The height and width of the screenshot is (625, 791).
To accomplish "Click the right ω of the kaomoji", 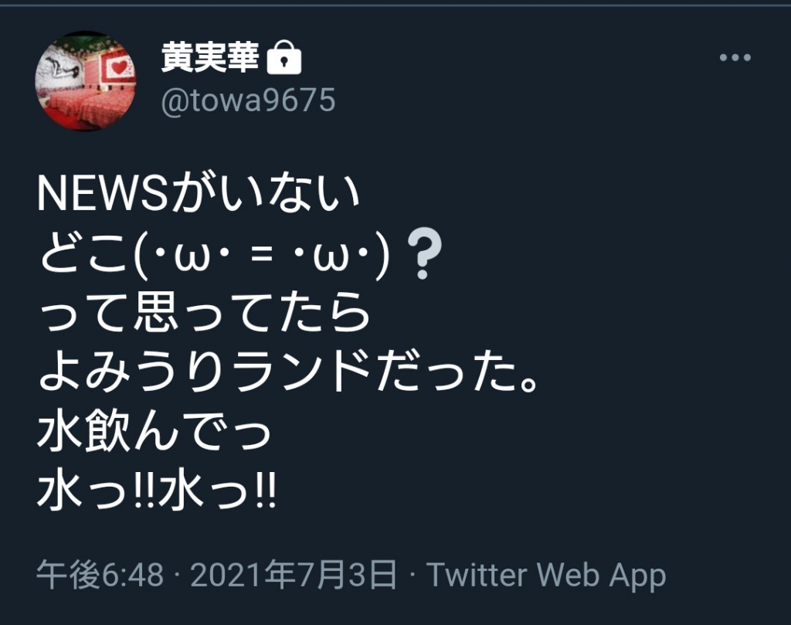I will click(x=331, y=258).
